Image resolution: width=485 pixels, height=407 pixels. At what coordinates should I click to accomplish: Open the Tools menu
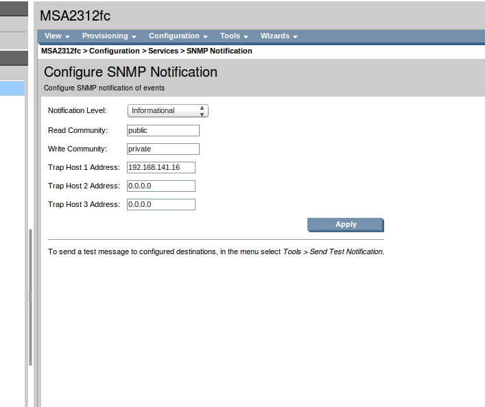pyautogui.click(x=234, y=36)
